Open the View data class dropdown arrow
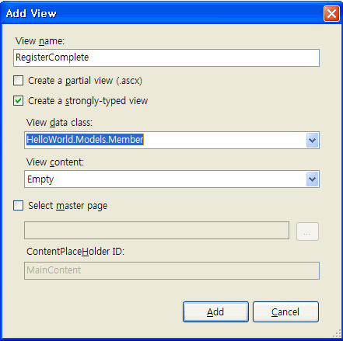 pos(312,141)
